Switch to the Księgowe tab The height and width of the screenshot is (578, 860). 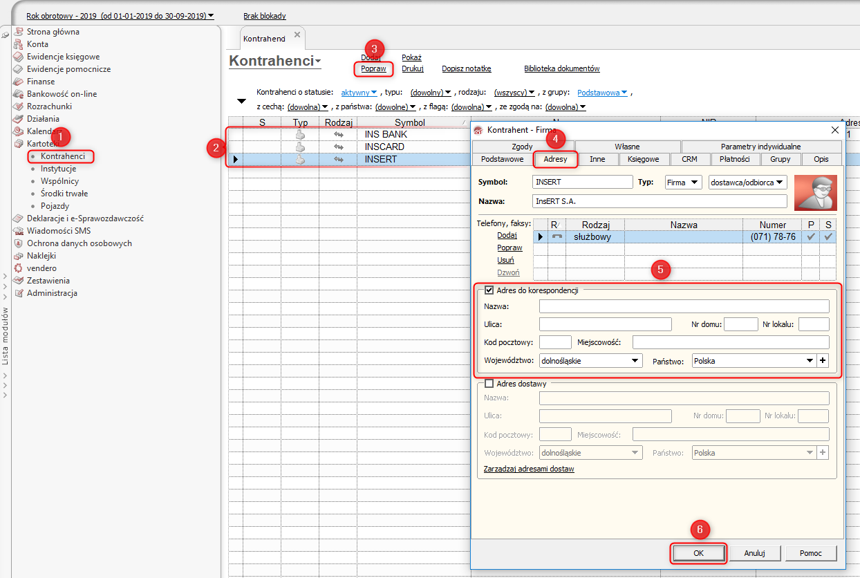coord(643,159)
